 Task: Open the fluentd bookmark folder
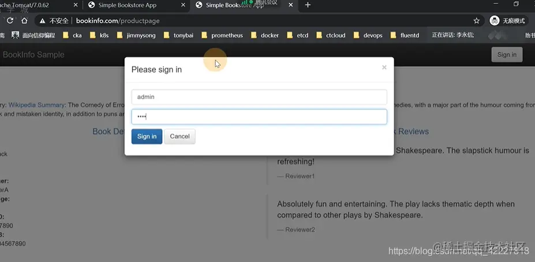[x=405, y=35]
